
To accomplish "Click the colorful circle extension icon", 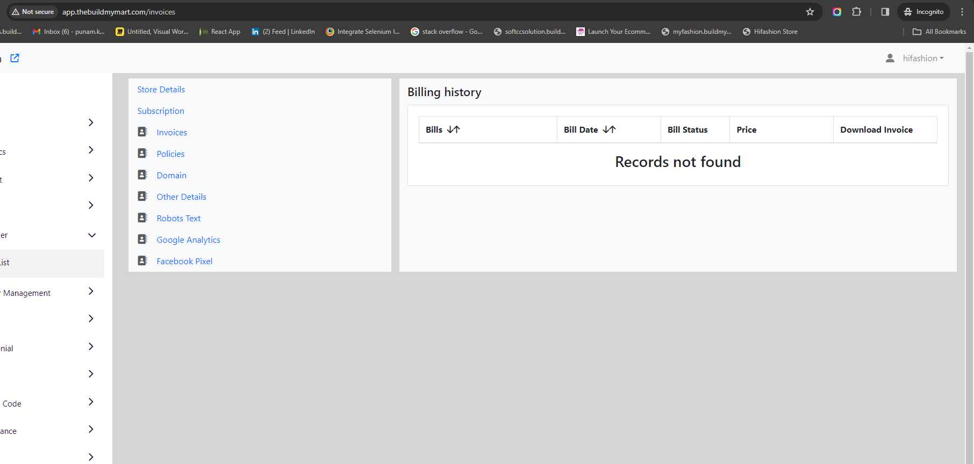I will tap(837, 12).
